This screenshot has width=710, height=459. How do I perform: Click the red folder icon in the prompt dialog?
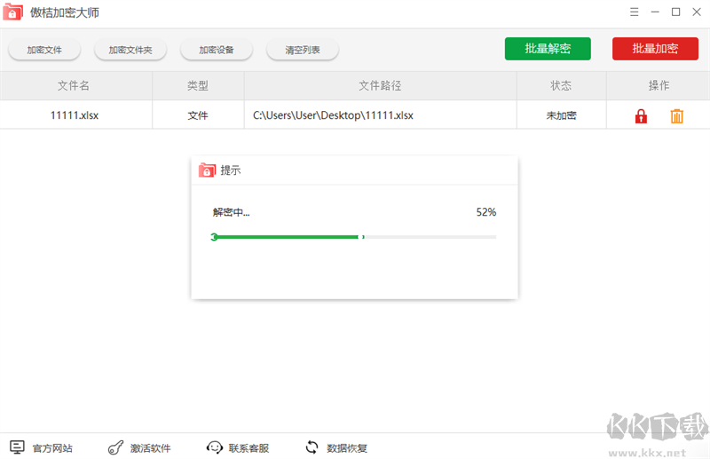[207, 170]
